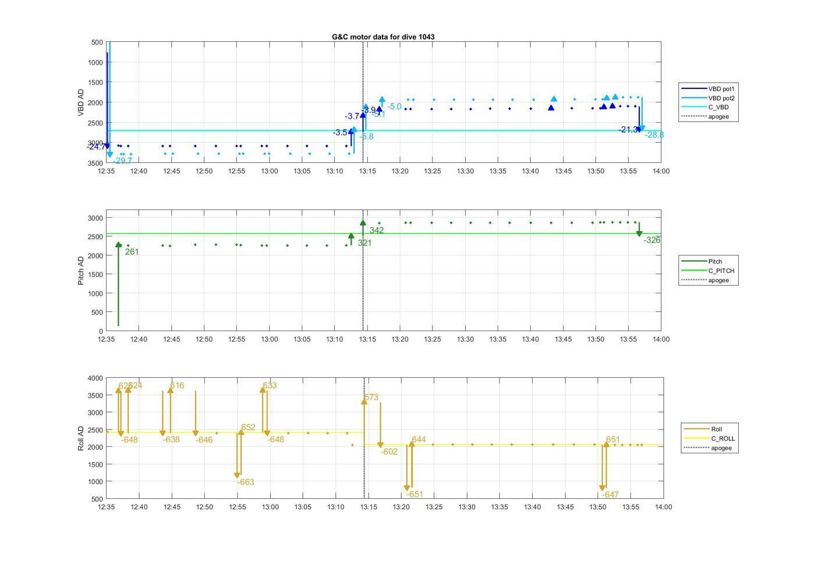The image size is (815, 561).
Task: Click the '-5.0' VBD data label
Action: point(394,106)
